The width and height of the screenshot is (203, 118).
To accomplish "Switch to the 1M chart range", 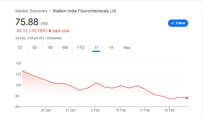I will click(50, 47).
